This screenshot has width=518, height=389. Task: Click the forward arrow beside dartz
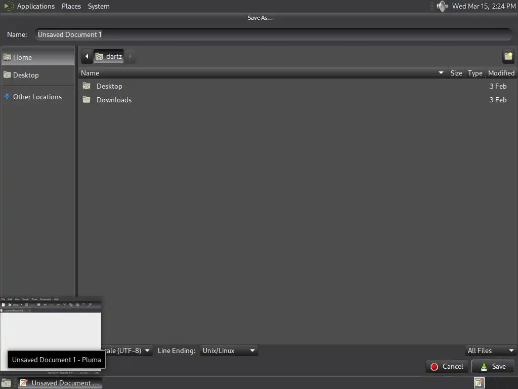coord(130,56)
